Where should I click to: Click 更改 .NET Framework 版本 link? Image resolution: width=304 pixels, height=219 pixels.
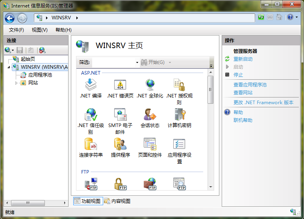click(263, 103)
